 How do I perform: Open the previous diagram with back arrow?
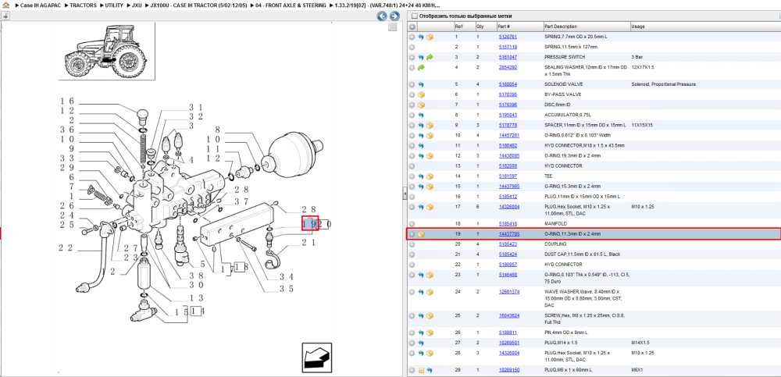click(x=382, y=16)
